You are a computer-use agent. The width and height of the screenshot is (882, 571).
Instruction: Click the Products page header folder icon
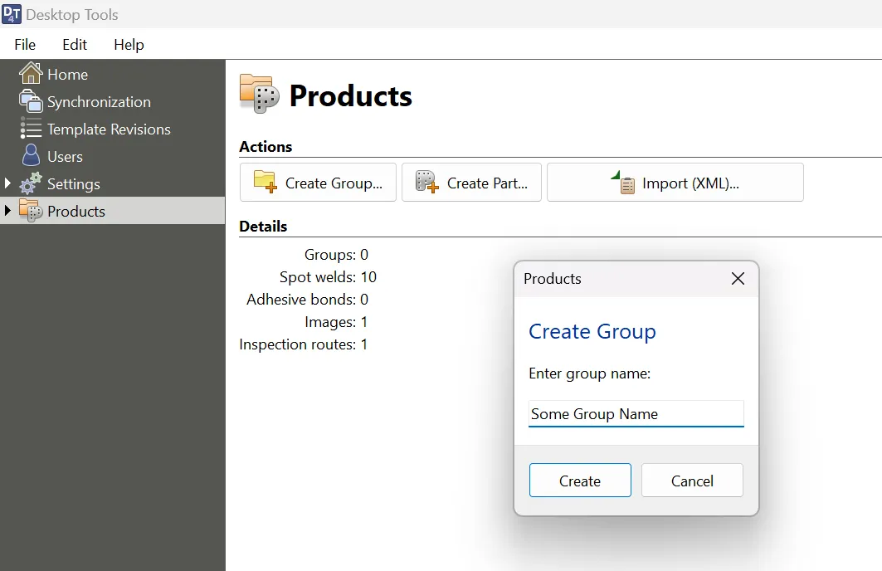pyautogui.click(x=258, y=95)
